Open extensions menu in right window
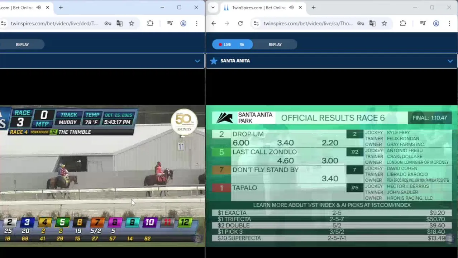This screenshot has height=258, width=458. pos(403,24)
